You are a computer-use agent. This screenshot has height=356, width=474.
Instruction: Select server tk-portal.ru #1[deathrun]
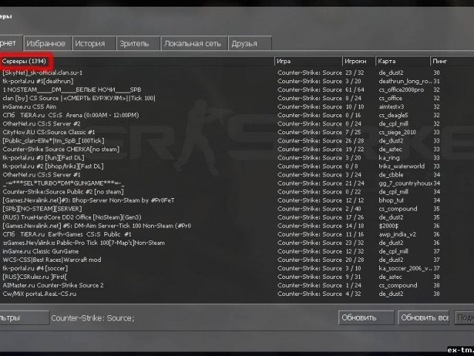click(237, 81)
